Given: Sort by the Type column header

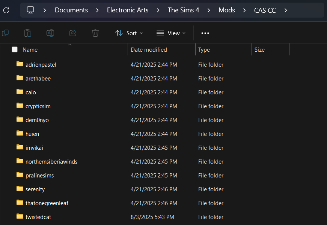Looking at the screenshot, I should 204,50.
